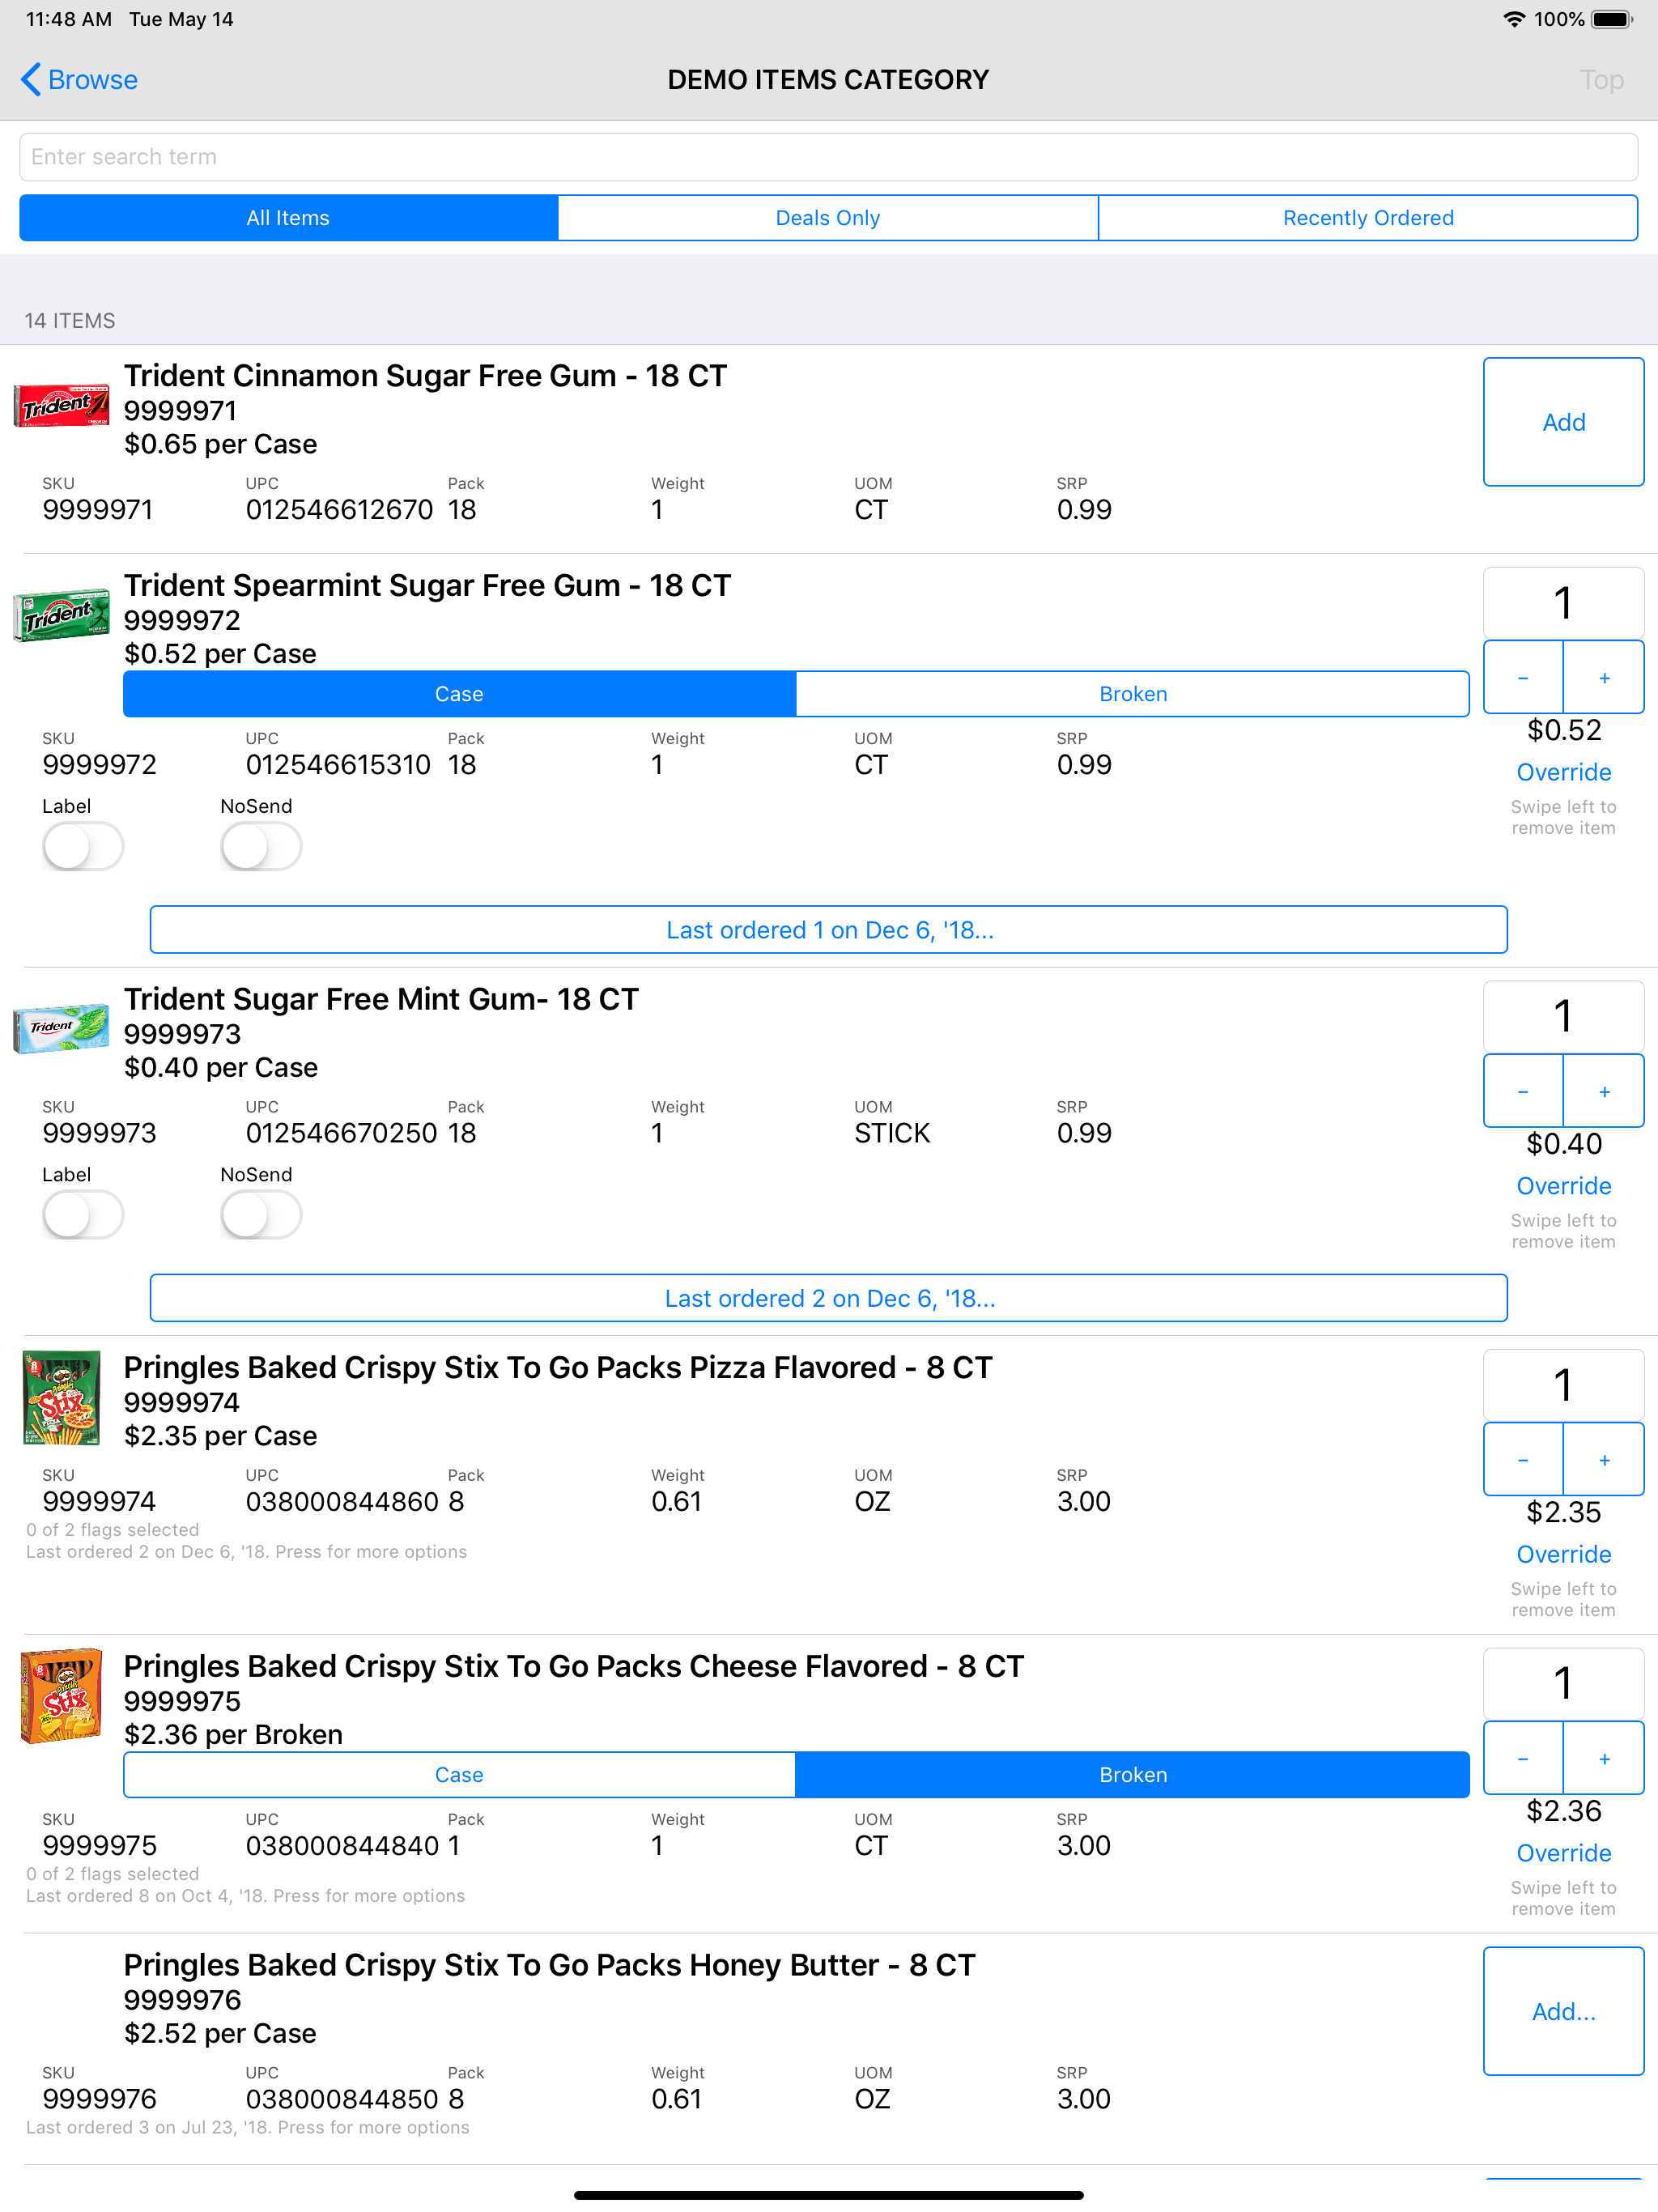This screenshot has width=1658, height=2212.
Task: Override price for Pringles Pizza Stix
Action: tap(1563, 1554)
